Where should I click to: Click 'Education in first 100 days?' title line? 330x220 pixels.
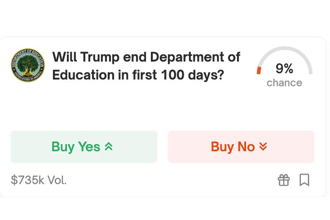click(x=138, y=75)
